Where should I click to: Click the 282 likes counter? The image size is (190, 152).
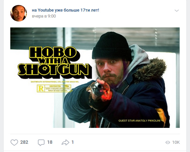pos(24,142)
